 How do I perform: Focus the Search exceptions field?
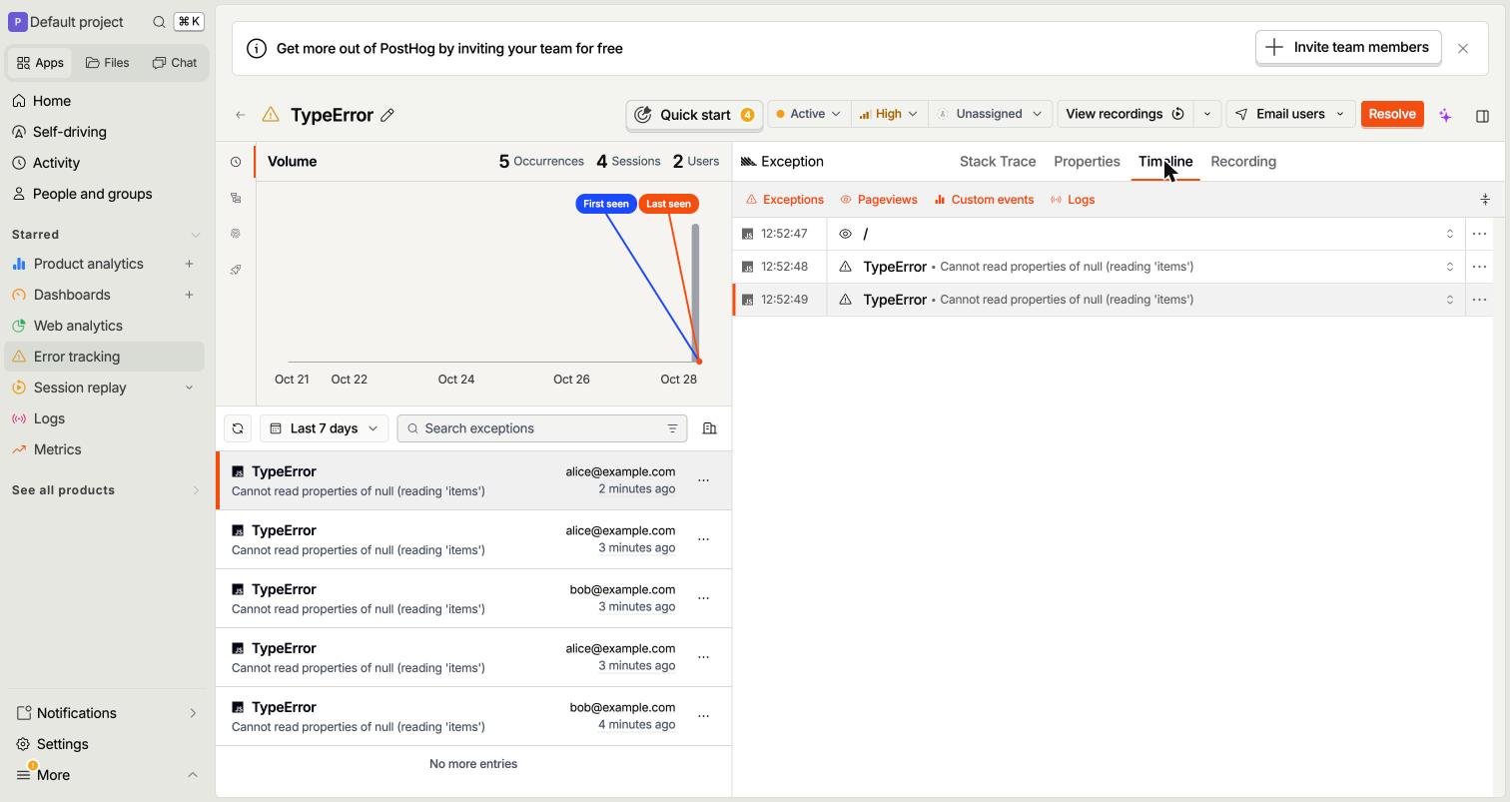tap(540, 428)
